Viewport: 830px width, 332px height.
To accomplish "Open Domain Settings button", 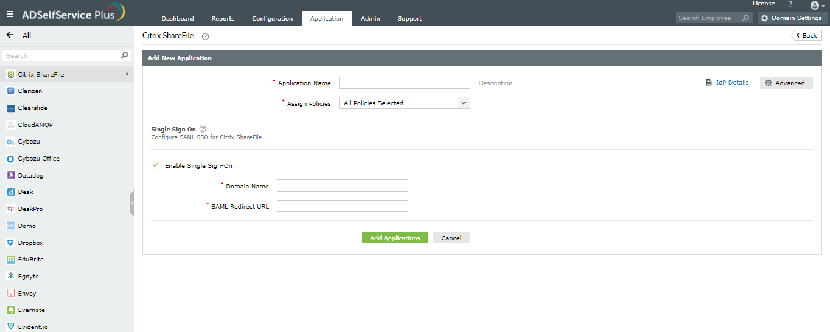I will tap(792, 18).
